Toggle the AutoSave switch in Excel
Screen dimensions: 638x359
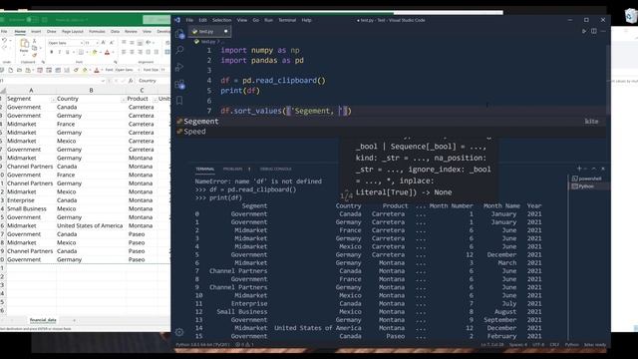pos(32,20)
